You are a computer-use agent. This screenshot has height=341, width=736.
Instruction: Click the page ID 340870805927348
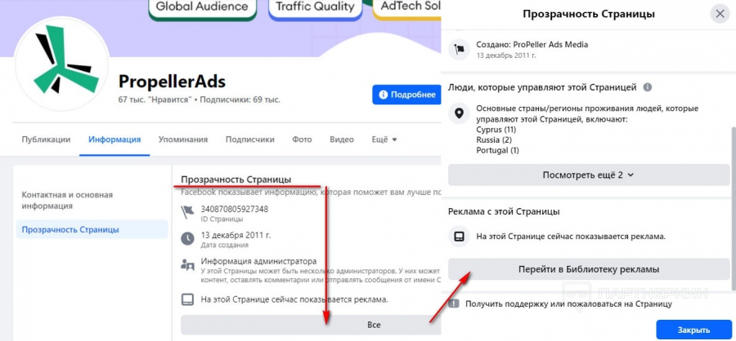pos(234,209)
